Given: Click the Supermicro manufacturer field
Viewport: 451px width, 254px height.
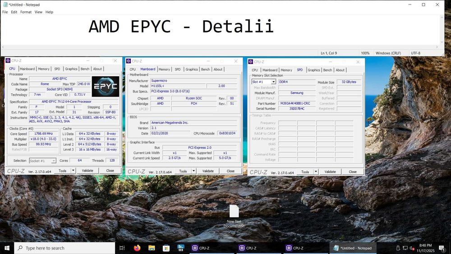Looking at the screenshot, I should [x=193, y=81].
